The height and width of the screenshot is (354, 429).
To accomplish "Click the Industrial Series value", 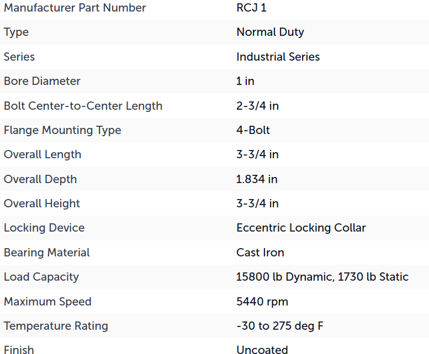I will pyautogui.click(x=278, y=57).
